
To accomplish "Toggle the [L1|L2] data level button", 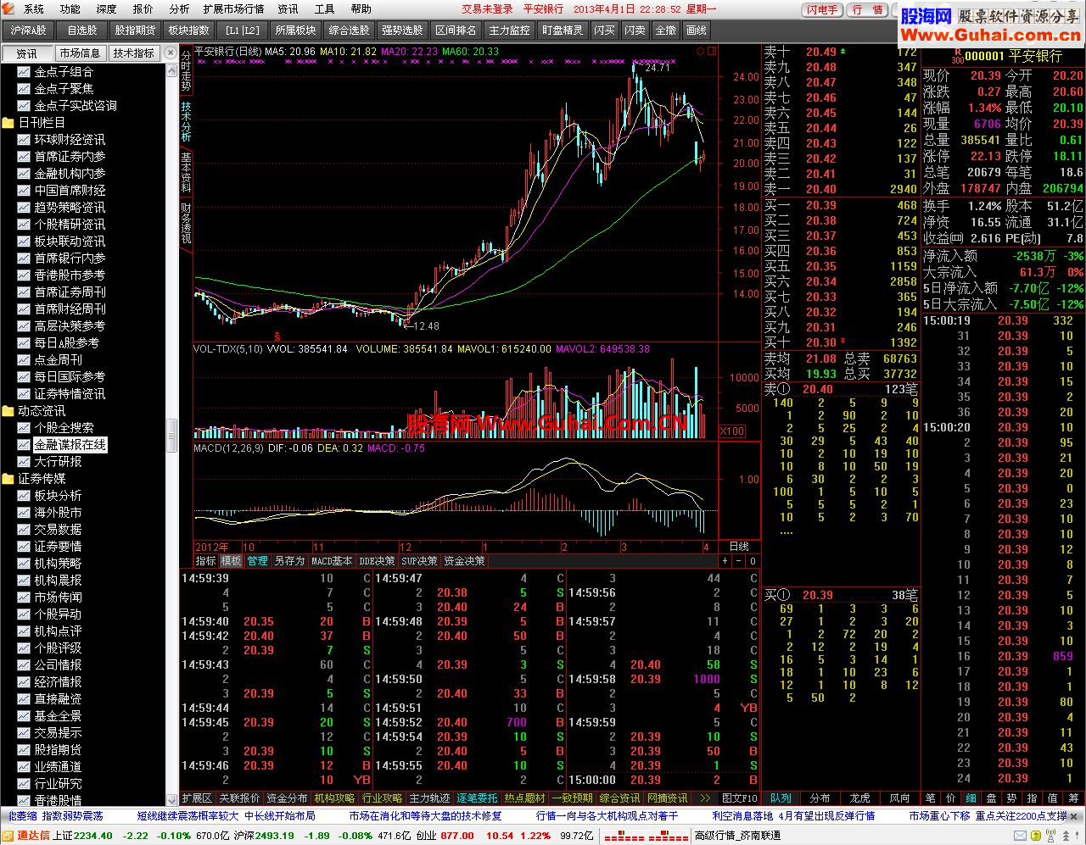I will click(243, 31).
